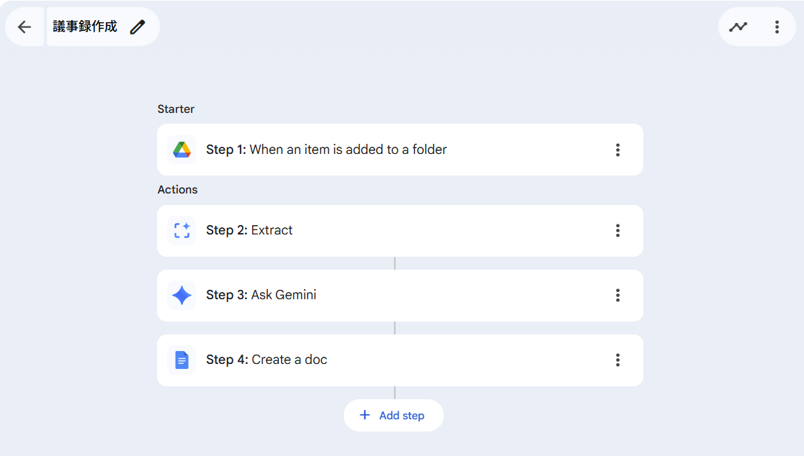Open the Extract step three-dot menu
The width and height of the screenshot is (804, 456).
[617, 231]
